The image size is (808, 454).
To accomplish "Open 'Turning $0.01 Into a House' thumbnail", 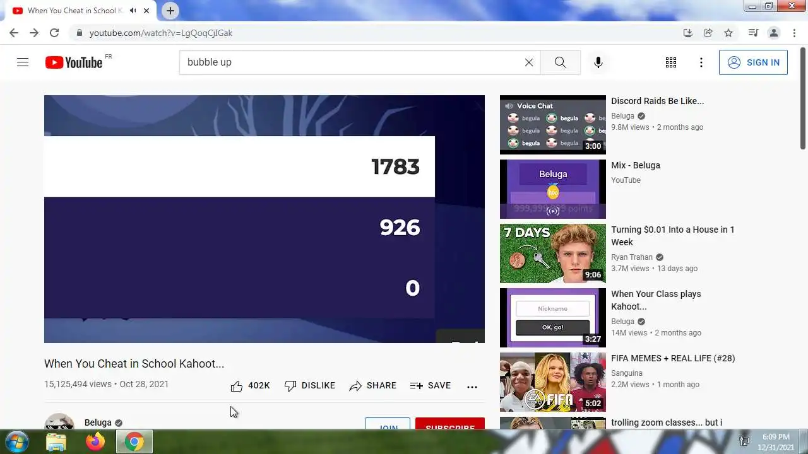I will tap(553, 253).
